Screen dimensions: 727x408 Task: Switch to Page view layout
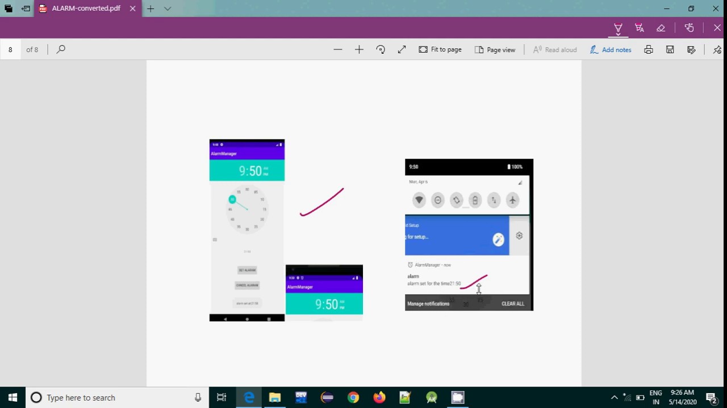tap(495, 50)
